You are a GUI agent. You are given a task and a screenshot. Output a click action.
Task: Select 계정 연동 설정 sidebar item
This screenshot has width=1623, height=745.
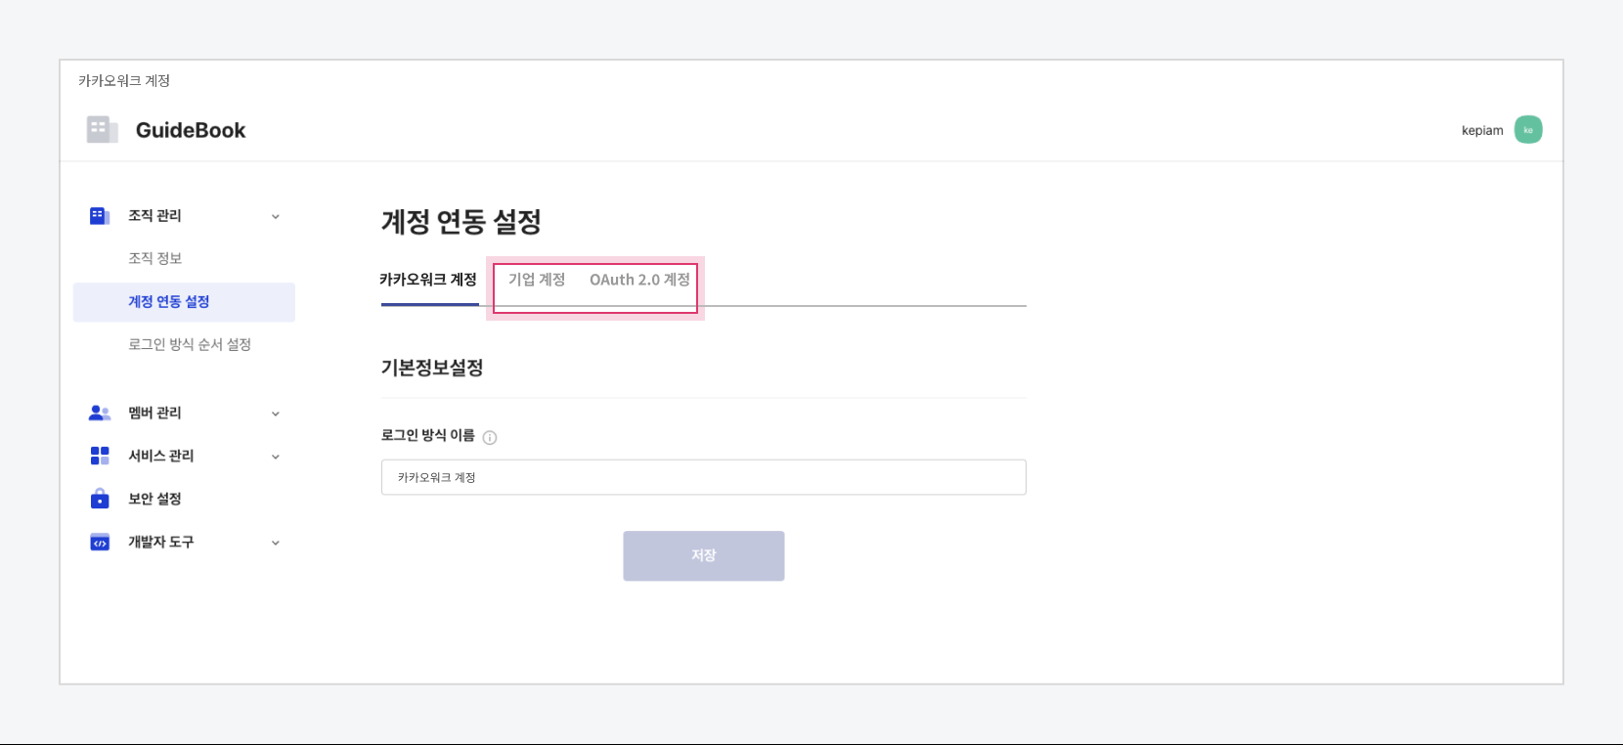pyautogui.click(x=184, y=302)
